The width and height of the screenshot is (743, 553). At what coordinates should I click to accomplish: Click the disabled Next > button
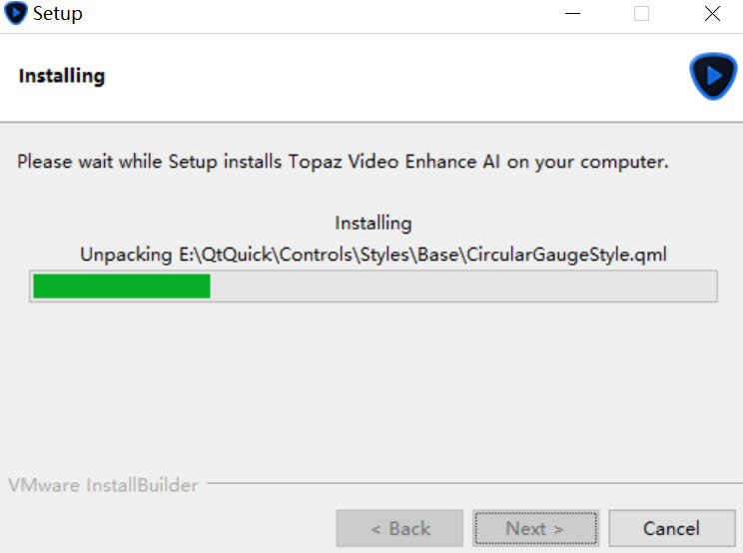coord(535,528)
